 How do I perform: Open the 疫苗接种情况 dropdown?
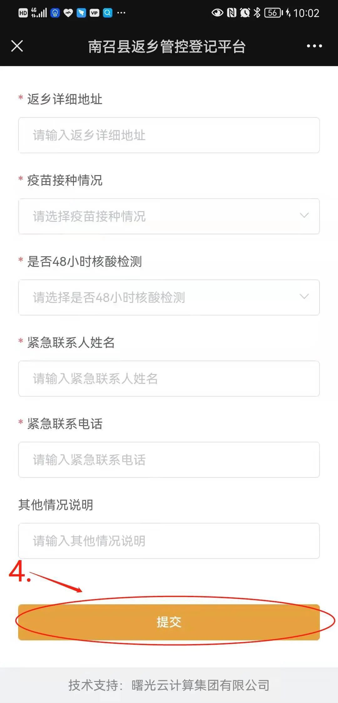click(x=169, y=216)
